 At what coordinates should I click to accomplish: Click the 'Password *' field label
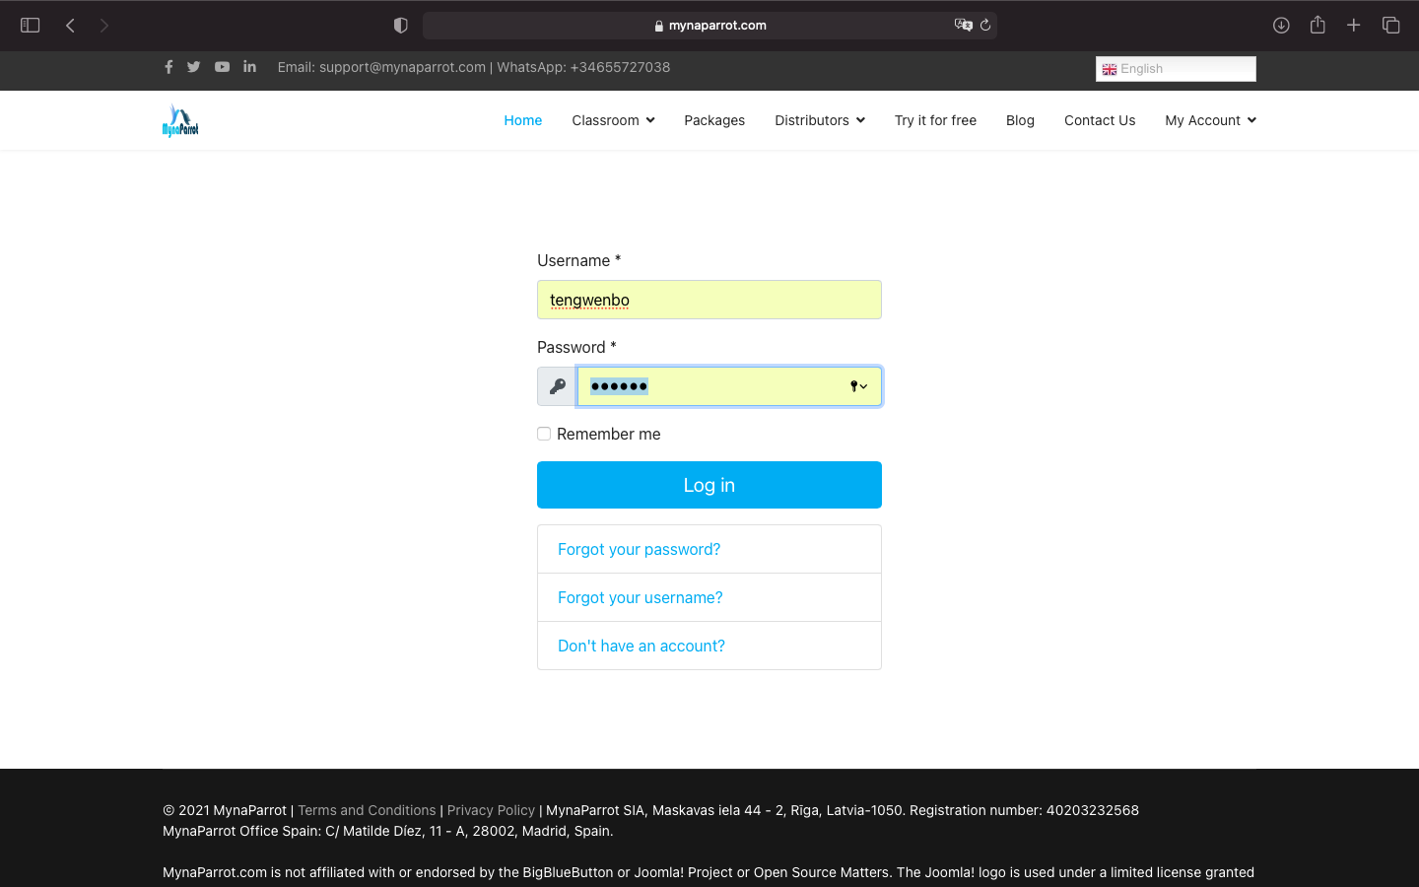click(x=576, y=347)
